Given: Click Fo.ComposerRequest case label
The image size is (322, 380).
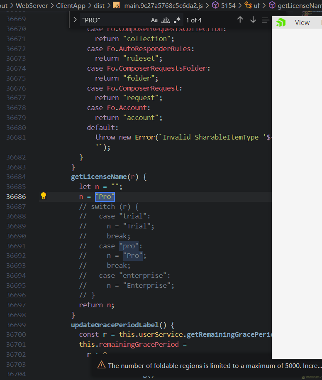Looking at the screenshot, I should tap(143, 88).
